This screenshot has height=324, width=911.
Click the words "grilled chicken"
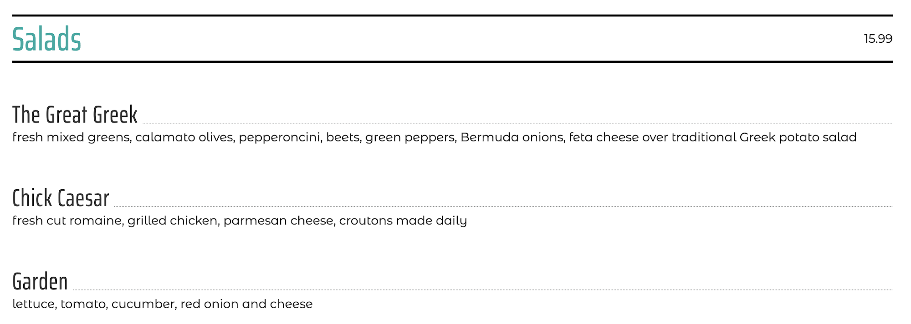pyautogui.click(x=173, y=221)
